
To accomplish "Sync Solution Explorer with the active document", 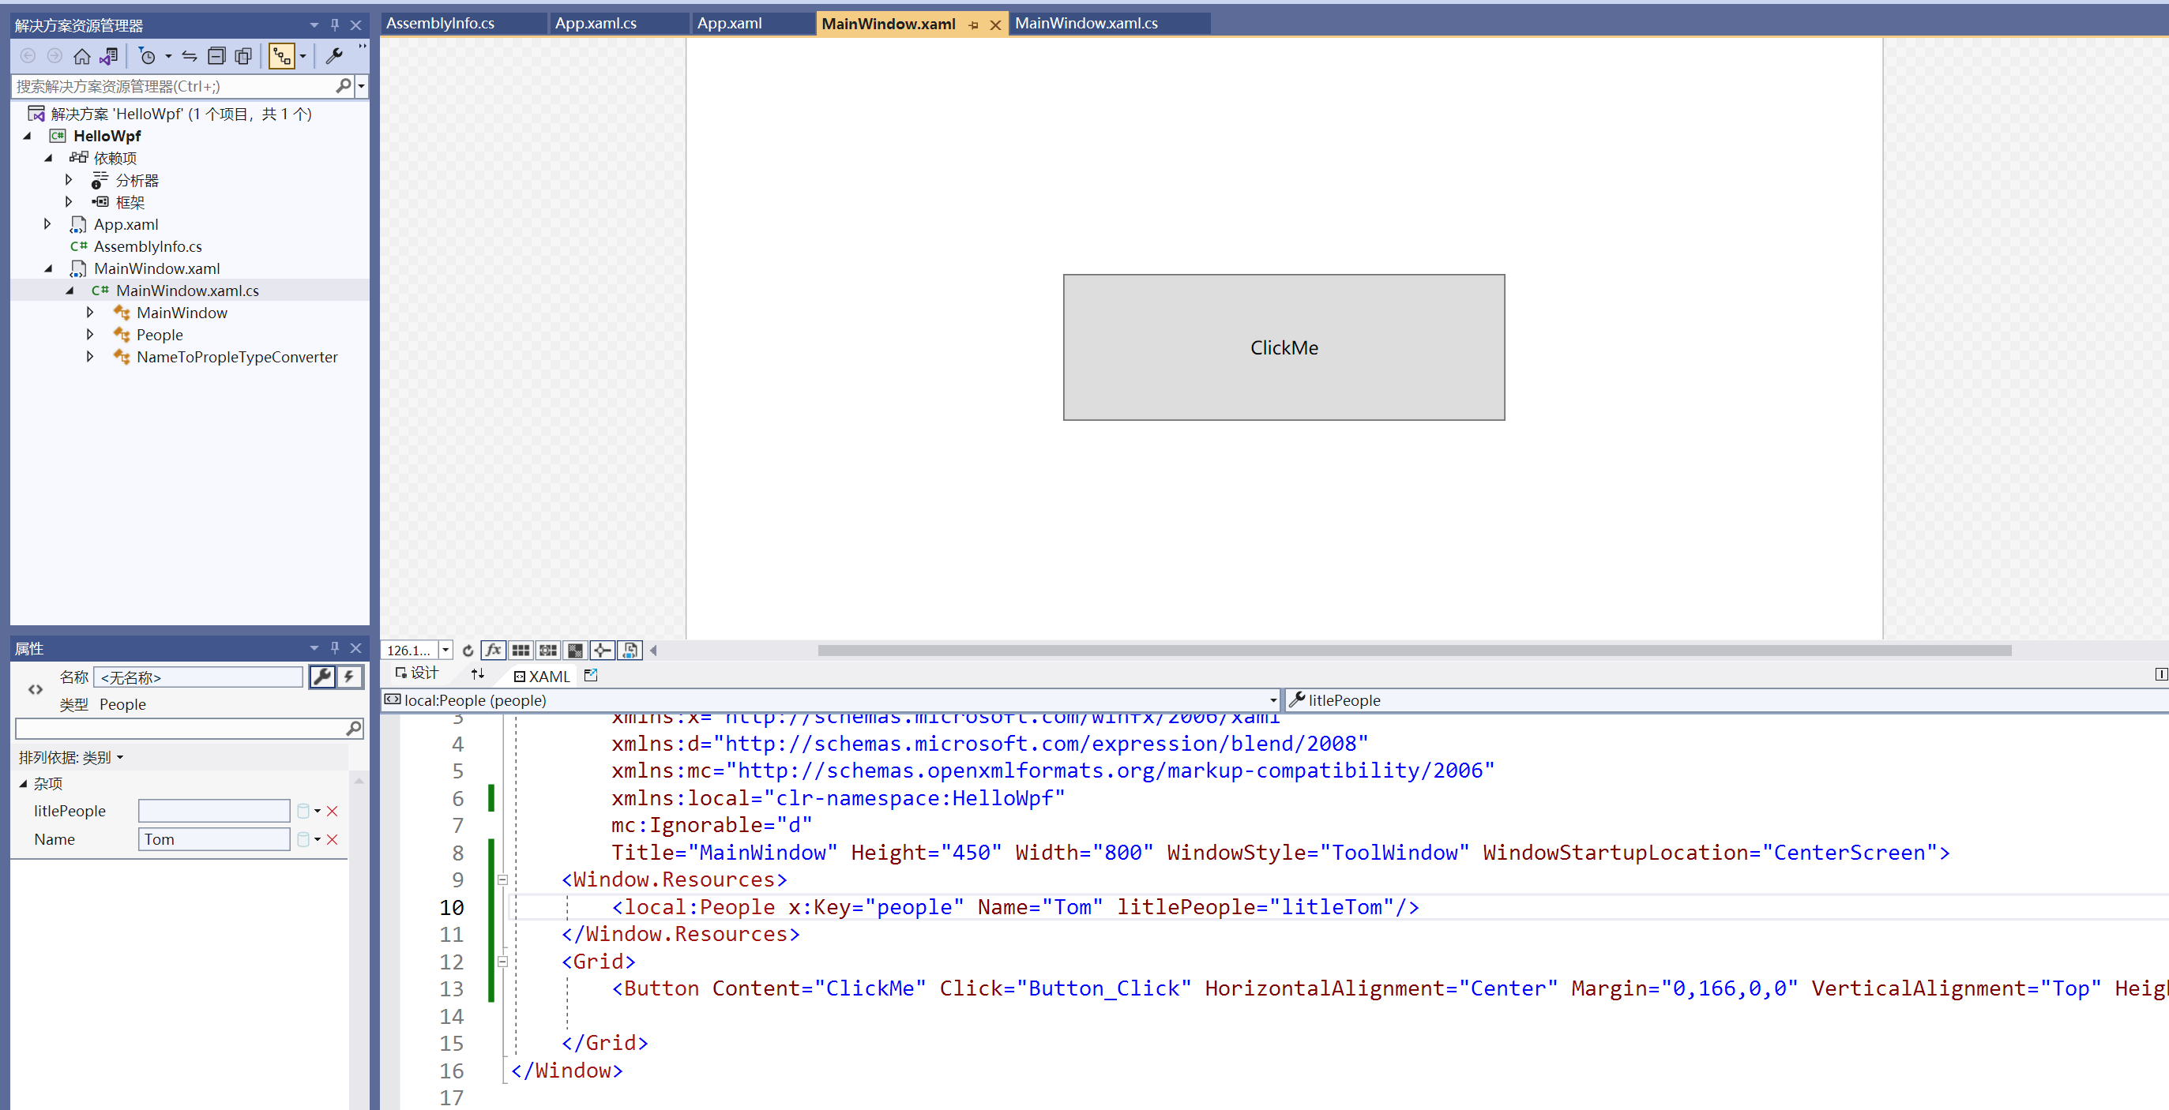I will pos(190,56).
